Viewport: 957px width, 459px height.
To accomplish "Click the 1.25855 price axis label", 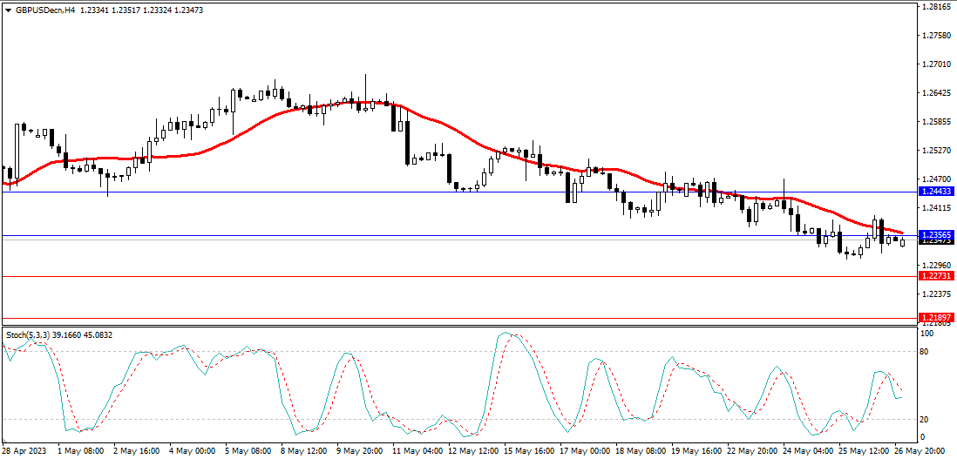I will coord(938,121).
